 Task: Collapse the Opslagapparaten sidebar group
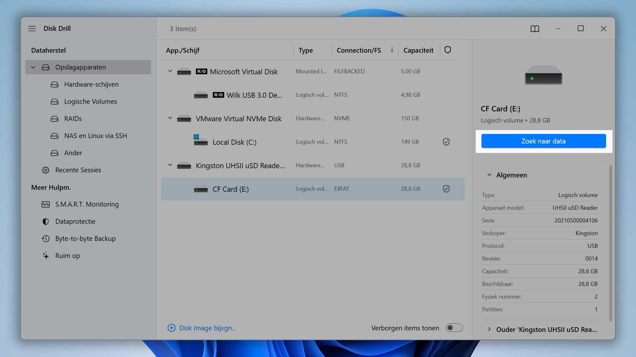pos(33,67)
